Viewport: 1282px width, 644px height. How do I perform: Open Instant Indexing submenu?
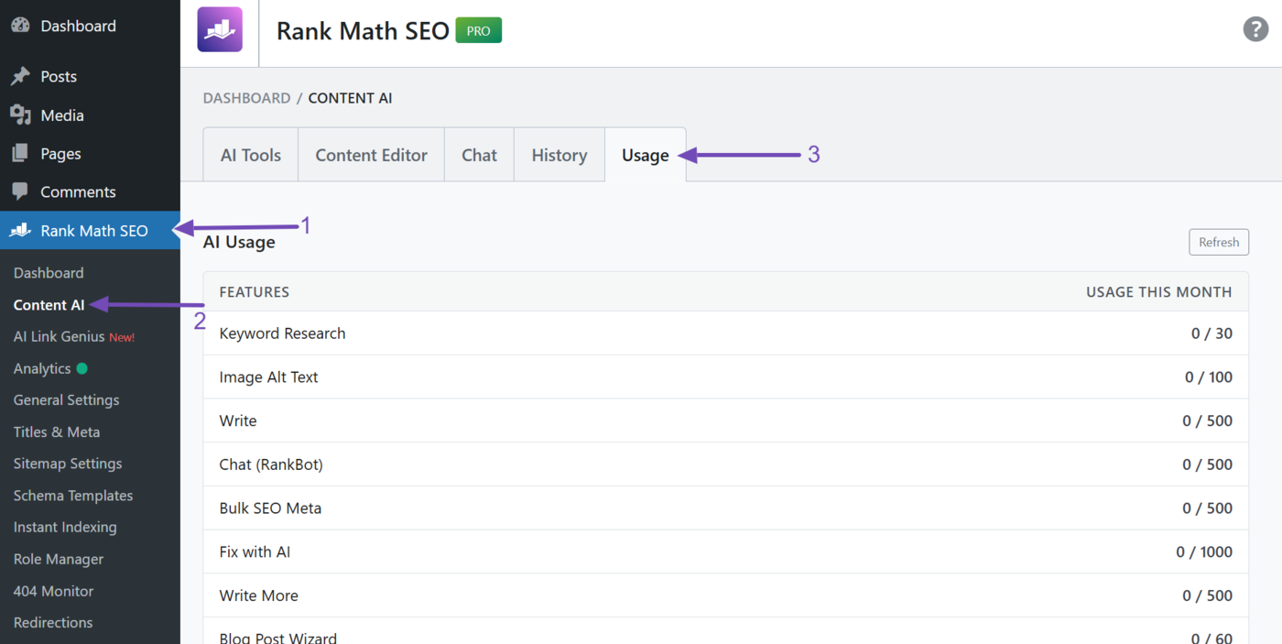65,527
